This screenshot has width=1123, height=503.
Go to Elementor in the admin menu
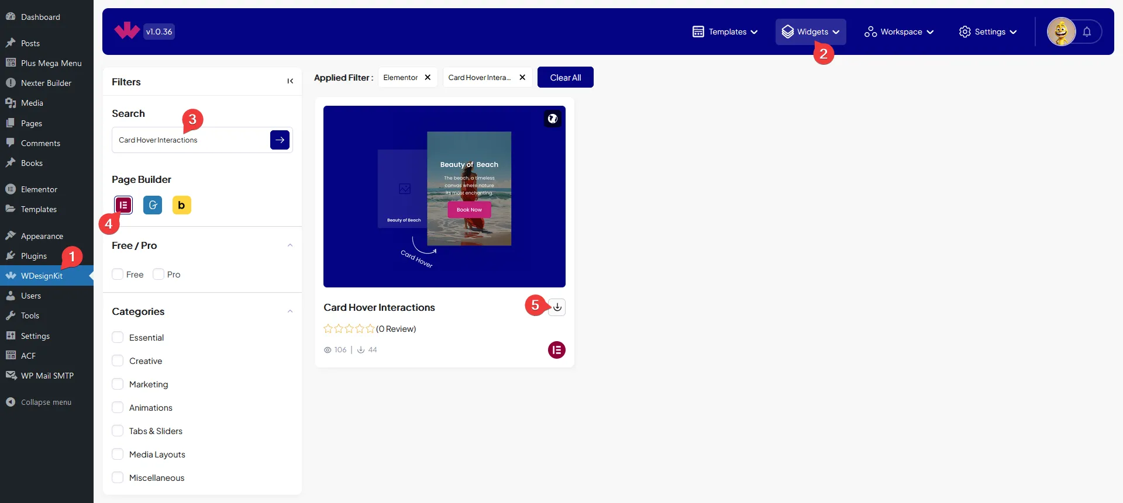pyautogui.click(x=39, y=189)
